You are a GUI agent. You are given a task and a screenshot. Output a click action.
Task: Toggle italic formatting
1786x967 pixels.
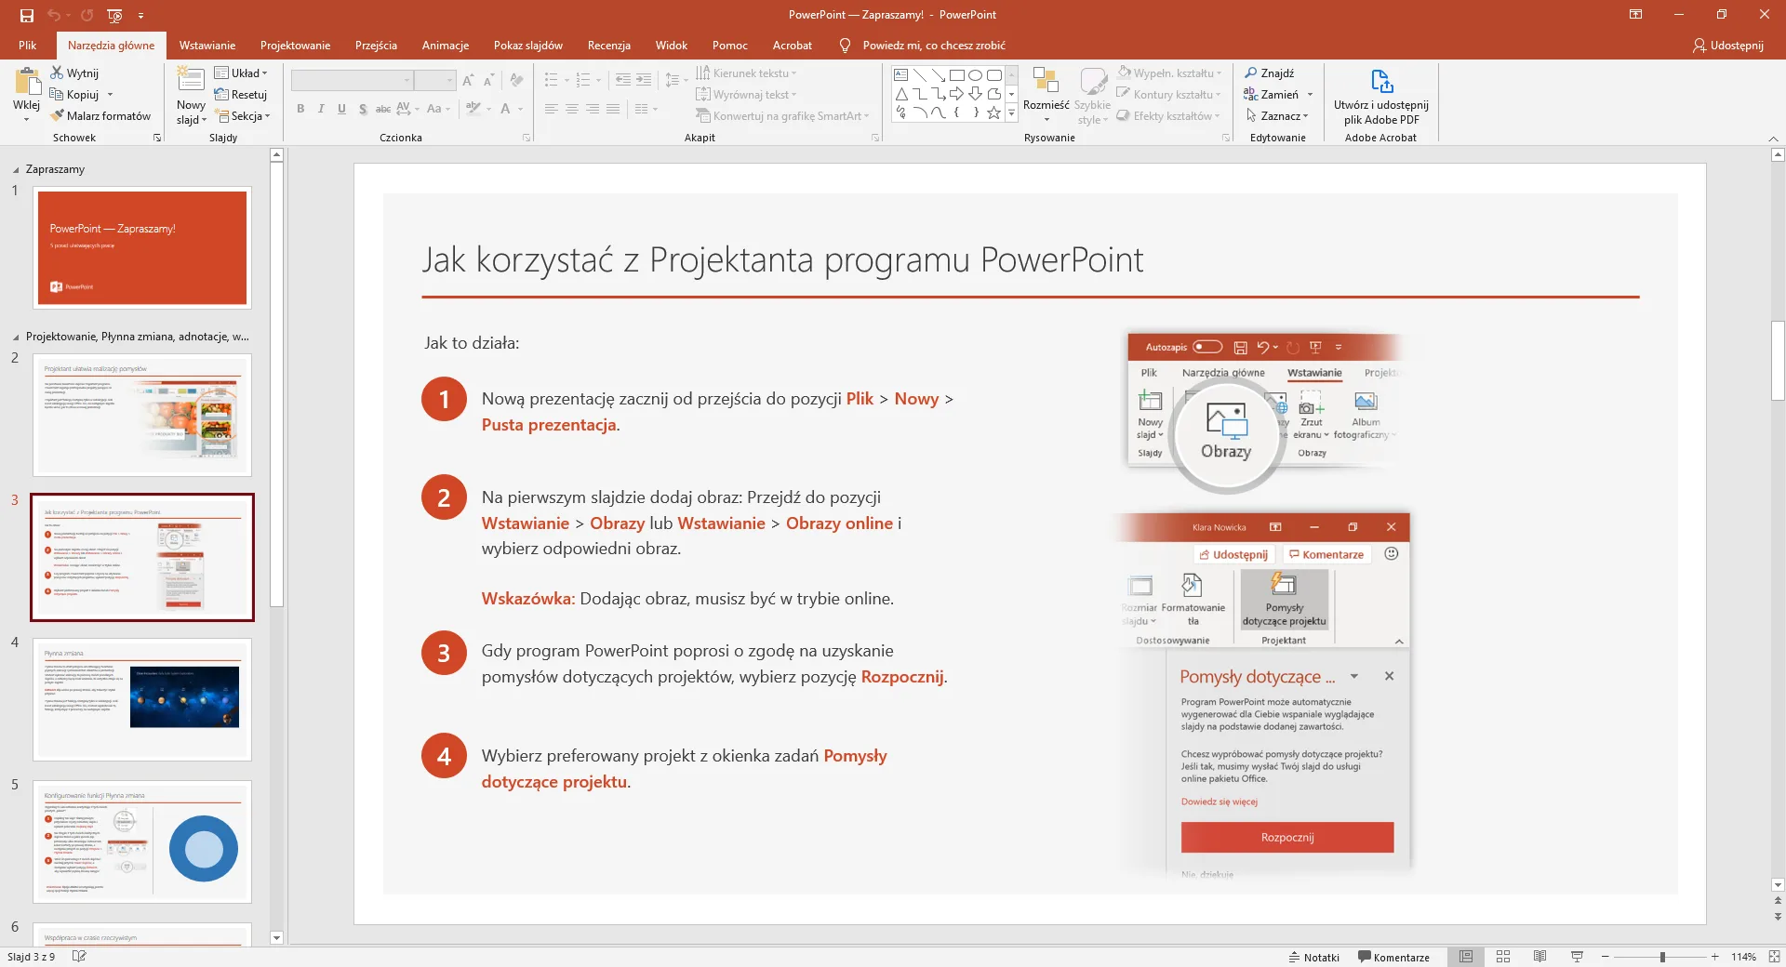321,109
